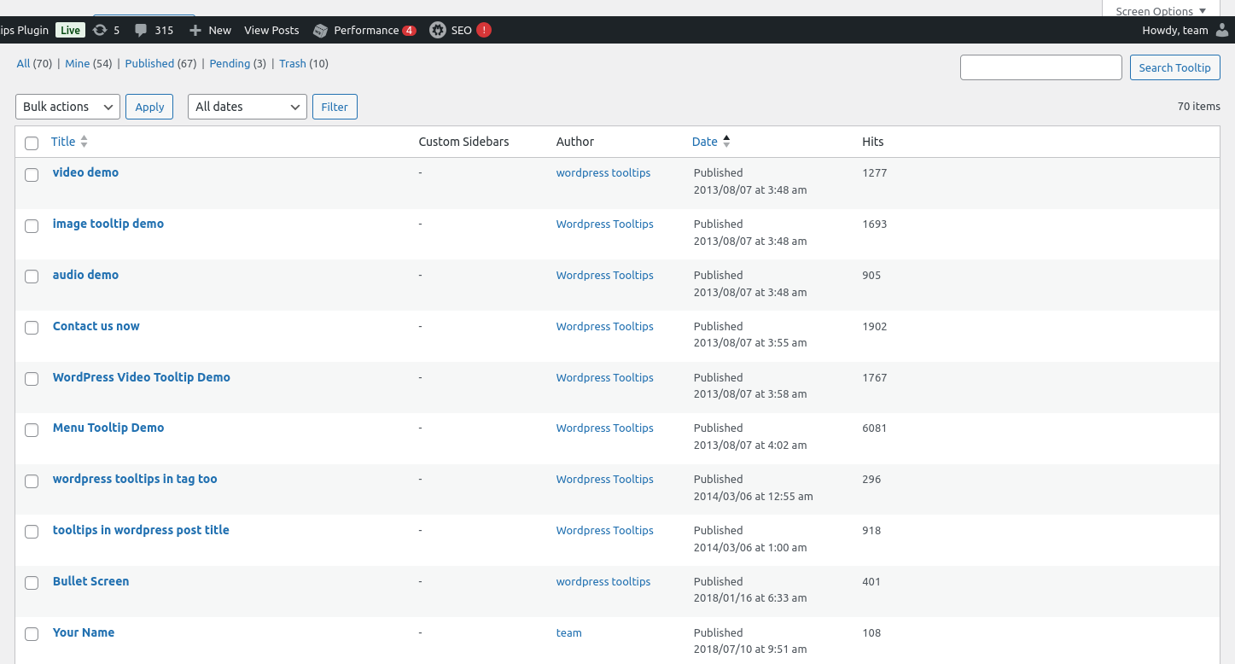Click the user avatar beside Howdy, team

coord(1222,30)
